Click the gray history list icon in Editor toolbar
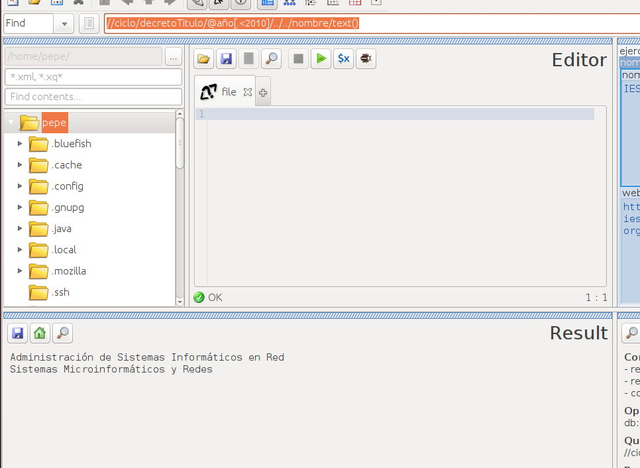The image size is (640, 468). click(248, 59)
